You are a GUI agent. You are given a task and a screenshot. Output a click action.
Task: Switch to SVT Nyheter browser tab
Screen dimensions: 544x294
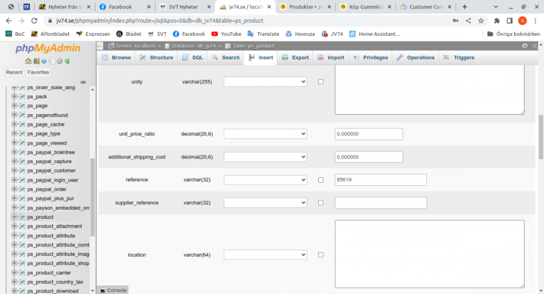pos(185,7)
